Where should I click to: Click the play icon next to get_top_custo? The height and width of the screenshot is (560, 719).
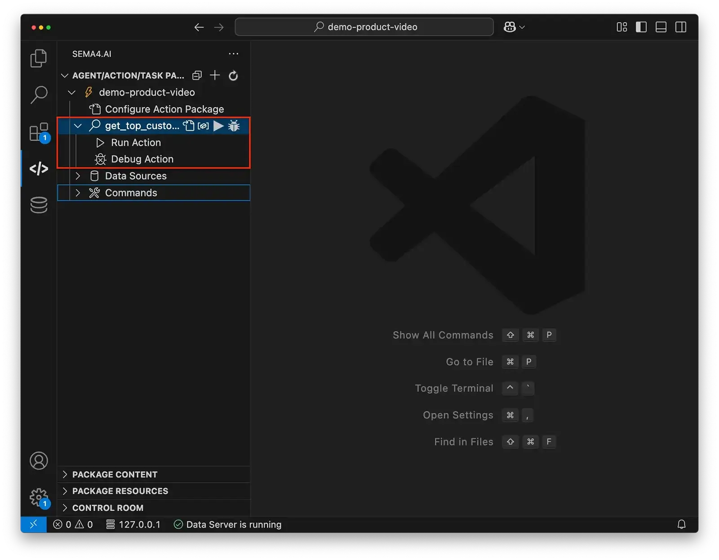pyautogui.click(x=218, y=126)
